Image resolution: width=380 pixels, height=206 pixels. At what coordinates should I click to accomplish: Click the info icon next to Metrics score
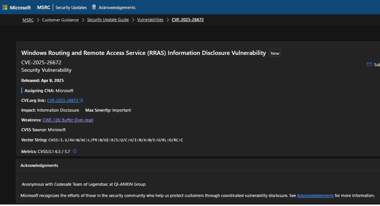pyautogui.click(x=75, y=151)
